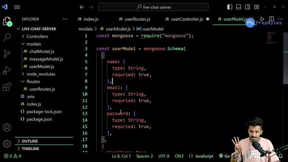This screenshot has height=162, width=288.
Task: Change indentation via Spaces: 2
Action: click(144, 156)
